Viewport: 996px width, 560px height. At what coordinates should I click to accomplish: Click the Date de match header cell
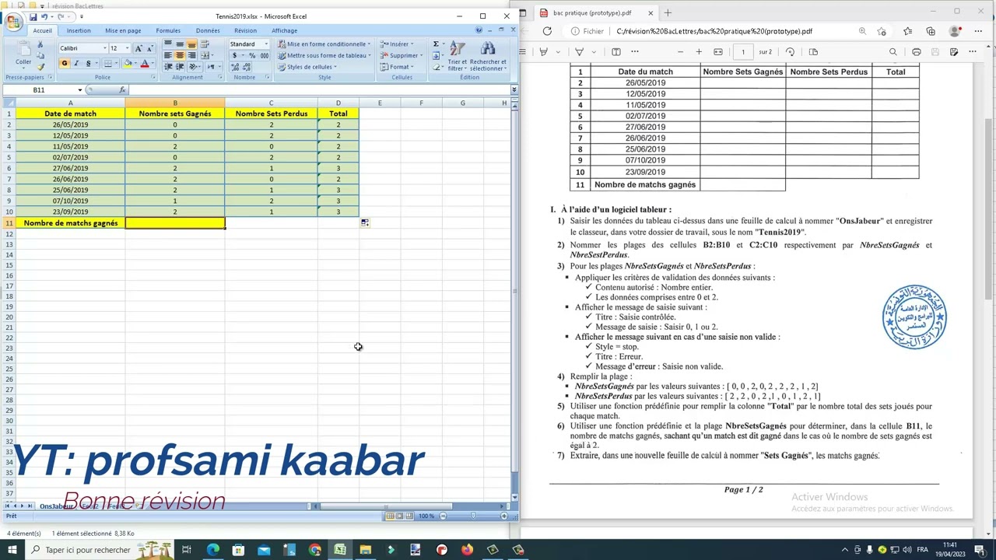click(70, 114)
